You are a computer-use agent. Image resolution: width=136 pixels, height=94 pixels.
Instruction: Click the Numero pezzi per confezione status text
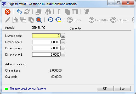coord(28,89)
